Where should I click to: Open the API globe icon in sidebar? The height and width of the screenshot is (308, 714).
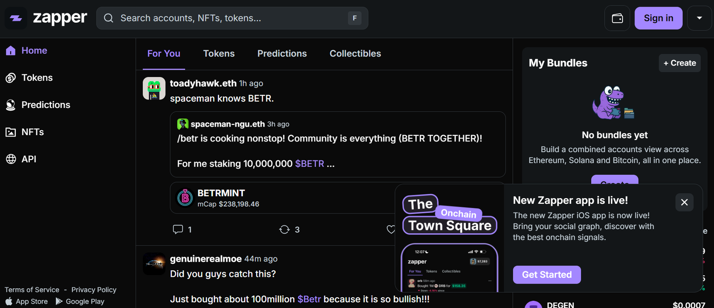click(11, 159)
